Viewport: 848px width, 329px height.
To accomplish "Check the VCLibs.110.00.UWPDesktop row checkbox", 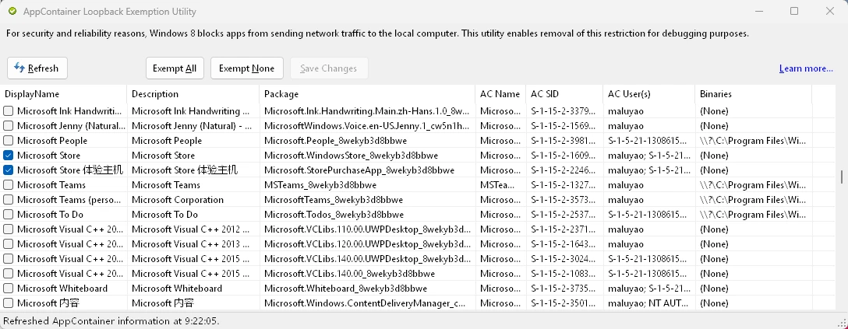I will 8,229.
